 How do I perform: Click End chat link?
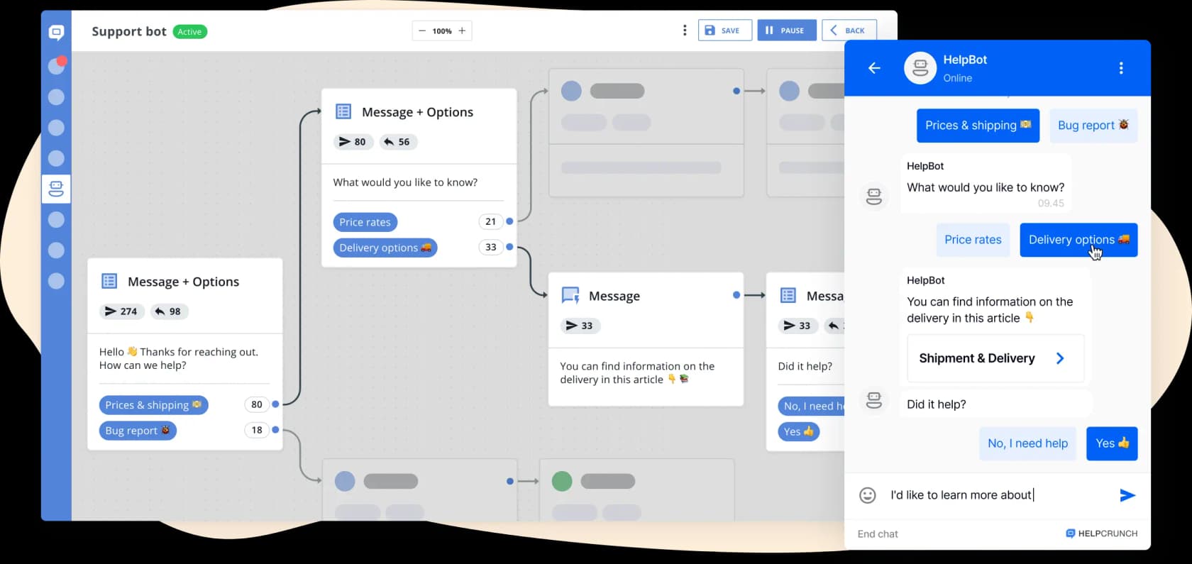click(878, 534)
